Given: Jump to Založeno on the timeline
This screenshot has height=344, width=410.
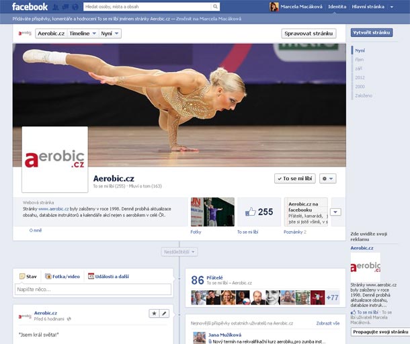Looking at the screenshot, I should (364, 95).
